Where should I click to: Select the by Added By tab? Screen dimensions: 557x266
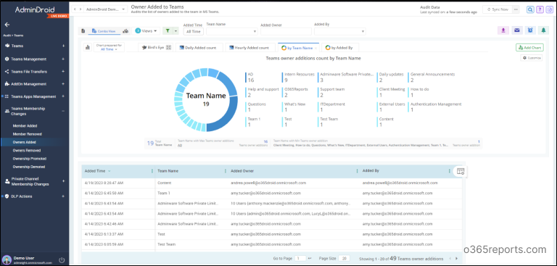coord(339,48)
